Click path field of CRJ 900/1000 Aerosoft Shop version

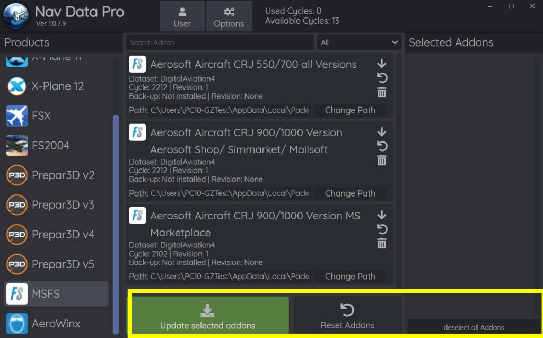click(x=230, y=193)
